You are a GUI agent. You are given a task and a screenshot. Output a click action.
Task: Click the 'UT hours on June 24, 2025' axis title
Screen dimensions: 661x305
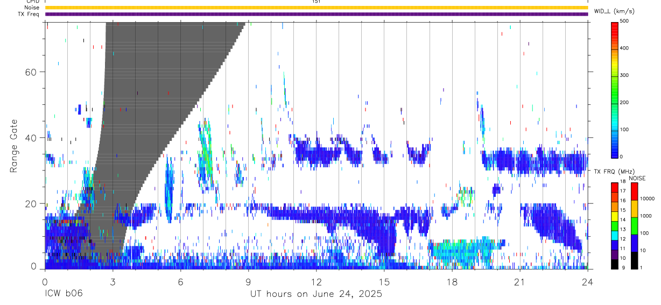tap(316, 294)
